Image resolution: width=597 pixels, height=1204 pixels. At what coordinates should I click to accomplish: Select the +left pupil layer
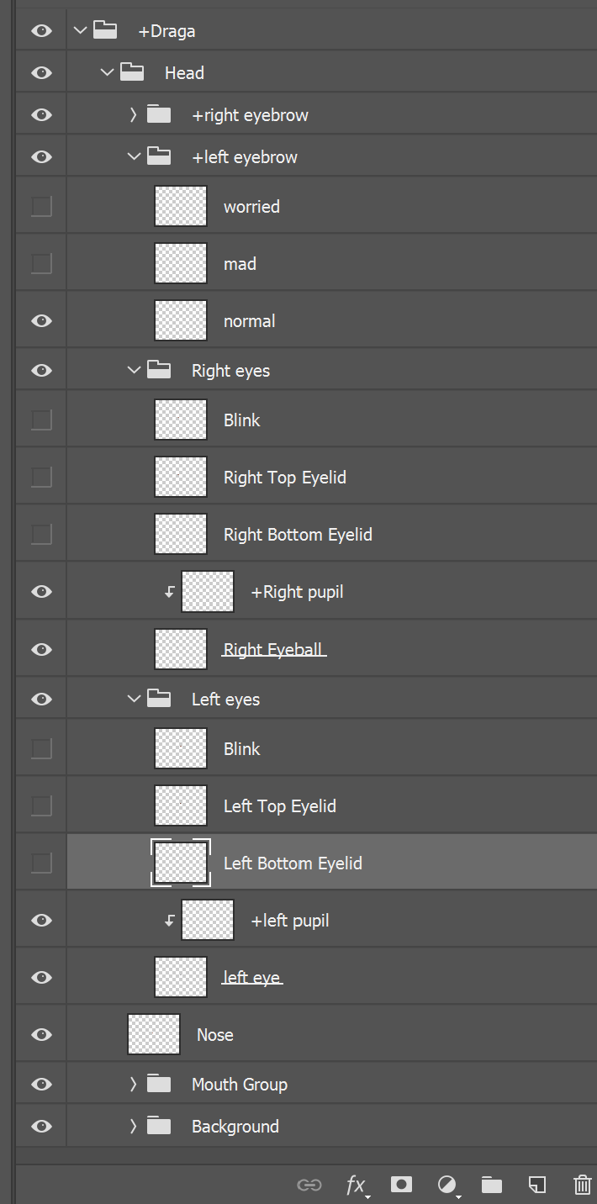[331, 920]
